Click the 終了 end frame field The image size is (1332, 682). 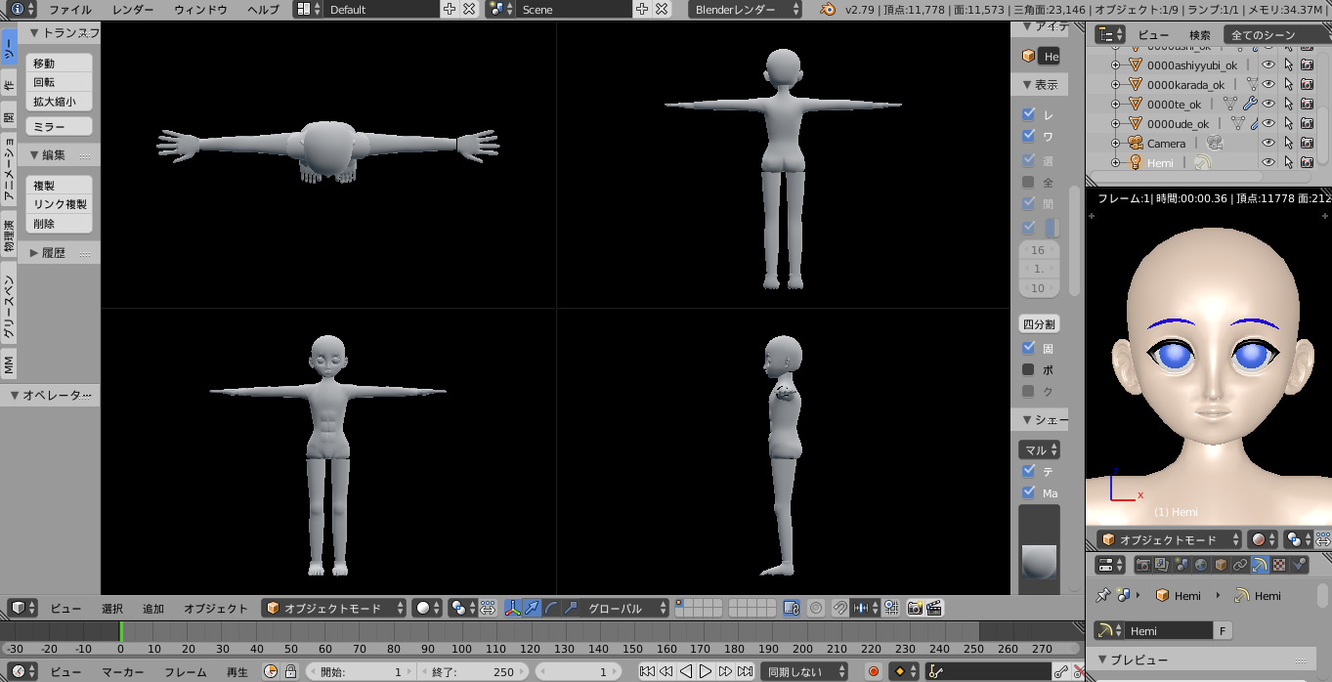click(475, 671)
